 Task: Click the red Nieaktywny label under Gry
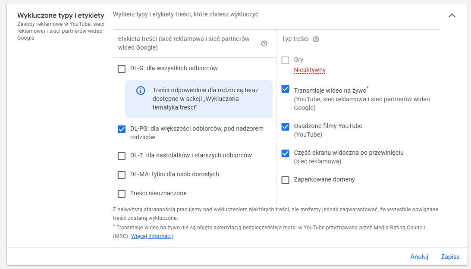coord(310,70)
